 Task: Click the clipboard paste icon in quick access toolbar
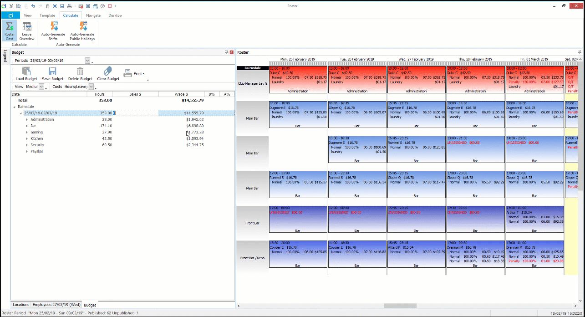(26, 6)
